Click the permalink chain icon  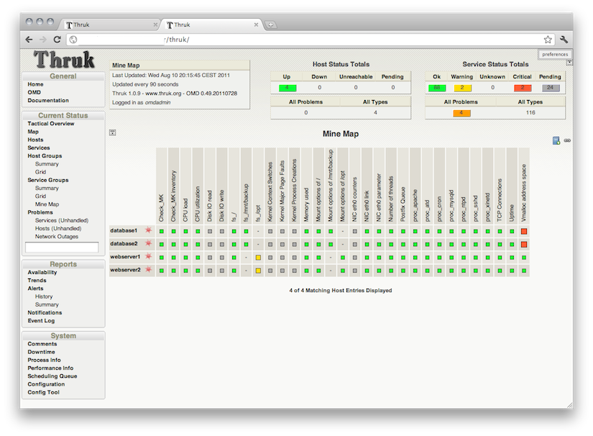(x=567, y=140)
